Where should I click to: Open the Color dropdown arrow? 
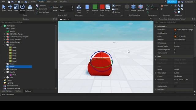coord(102,13)
